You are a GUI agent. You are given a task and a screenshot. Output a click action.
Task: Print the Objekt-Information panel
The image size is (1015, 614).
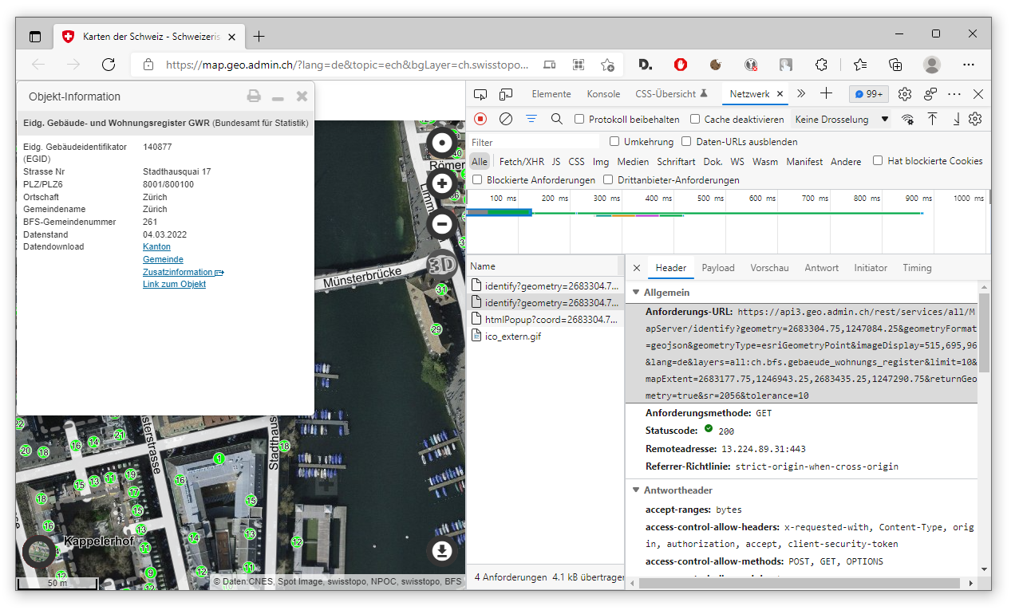pyautogui.click(x=254, y=96)
